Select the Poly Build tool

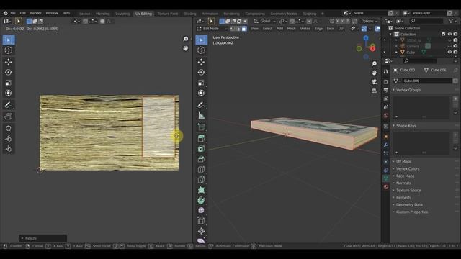click(202, 190)
